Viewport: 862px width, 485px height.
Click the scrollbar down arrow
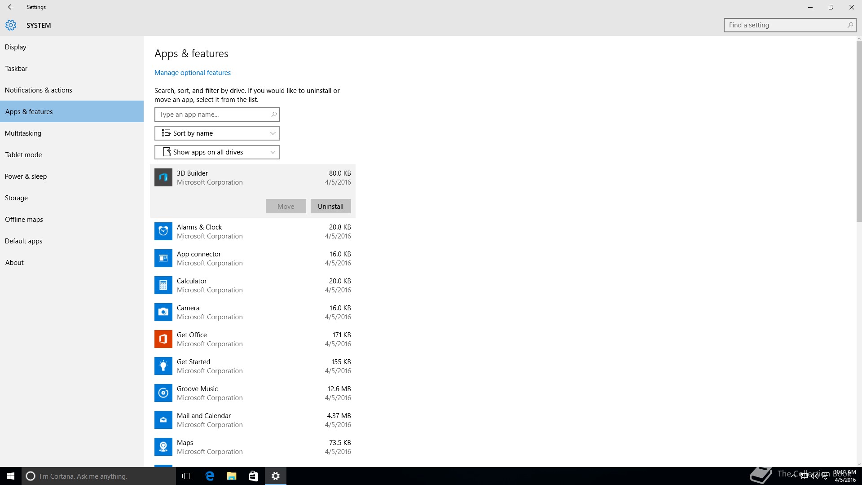tap(859, 464)
